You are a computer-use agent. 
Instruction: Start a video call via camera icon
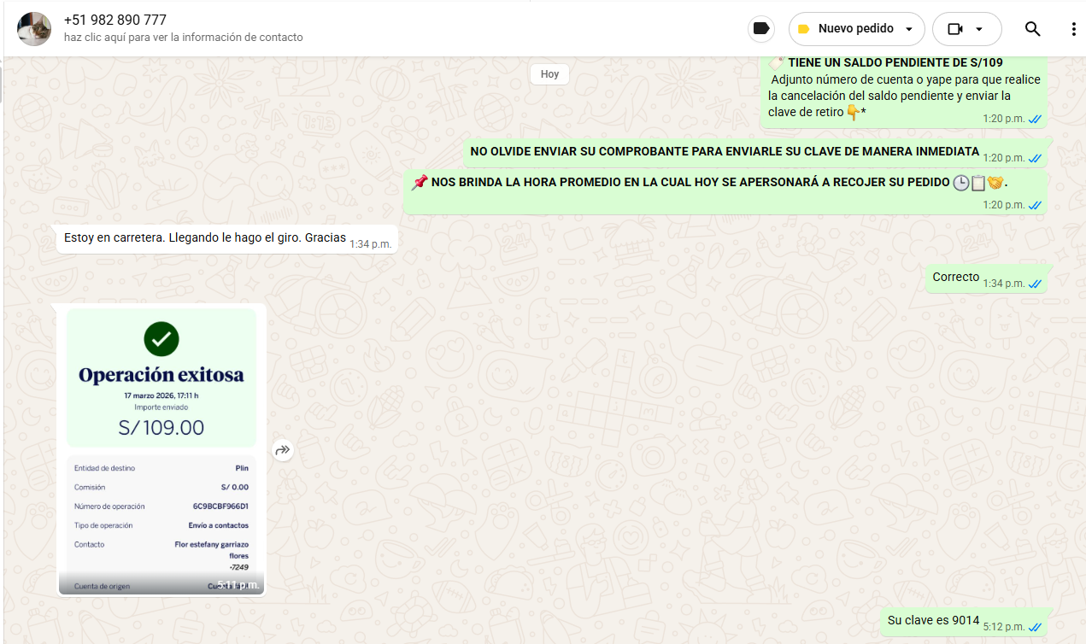[954, 29]
